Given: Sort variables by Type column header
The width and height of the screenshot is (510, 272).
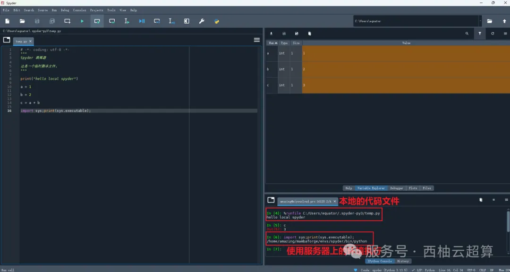Looking at the screenshot, I should [284, 43].
